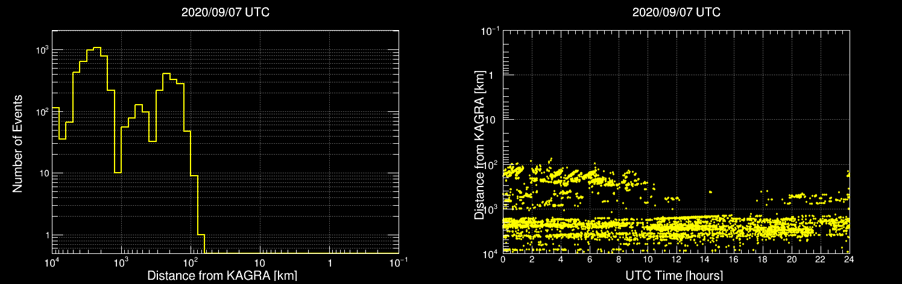Screen dimensions: 902x284
Task: Click the "18" hour tick on the UTC axis
Action: coord(763,260)
